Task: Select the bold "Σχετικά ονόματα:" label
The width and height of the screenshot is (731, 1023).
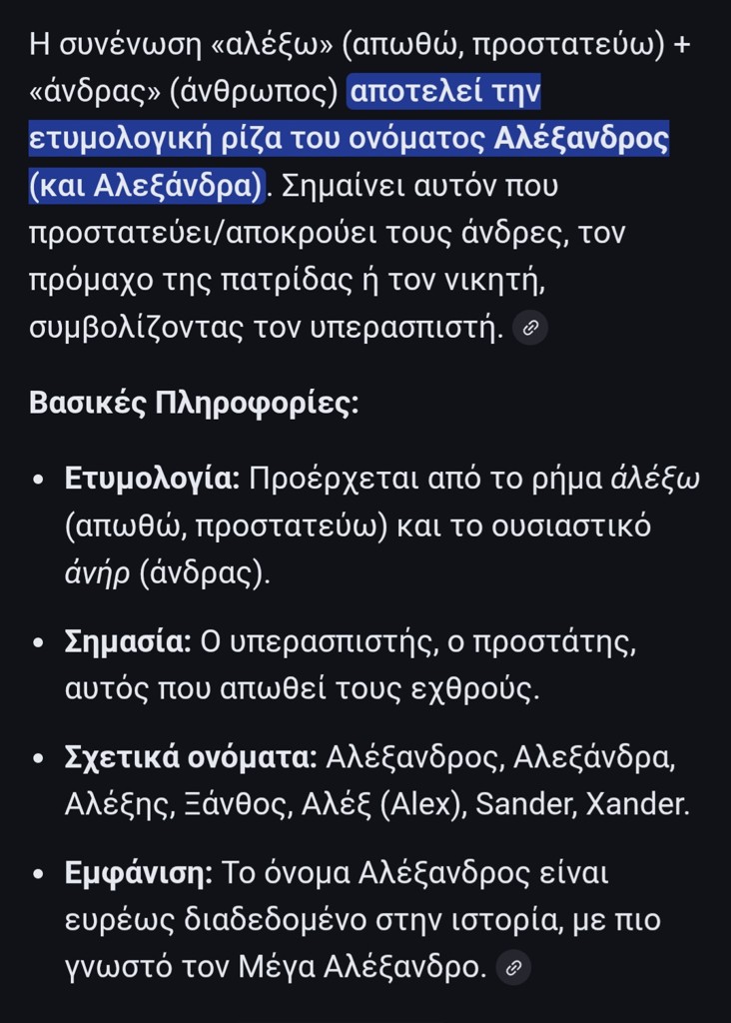Action: [191, 757]
